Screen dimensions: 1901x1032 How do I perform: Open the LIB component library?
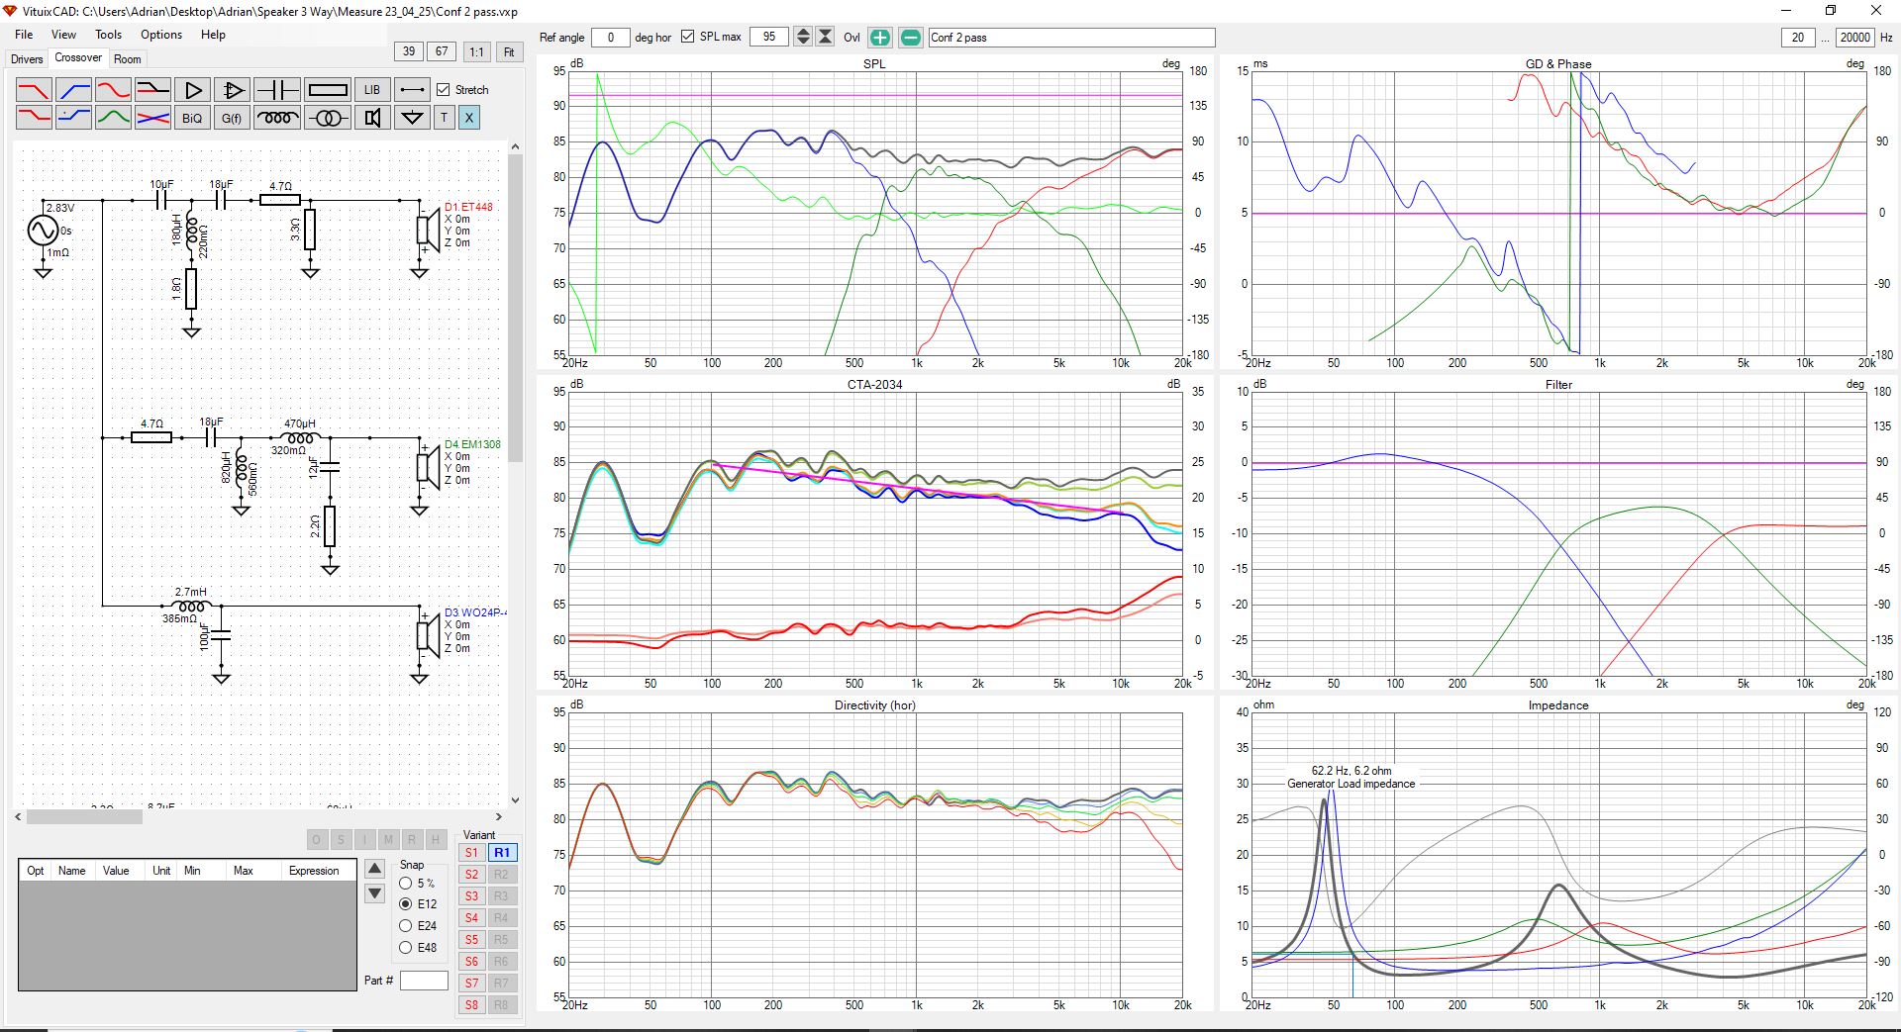[372, 90]
